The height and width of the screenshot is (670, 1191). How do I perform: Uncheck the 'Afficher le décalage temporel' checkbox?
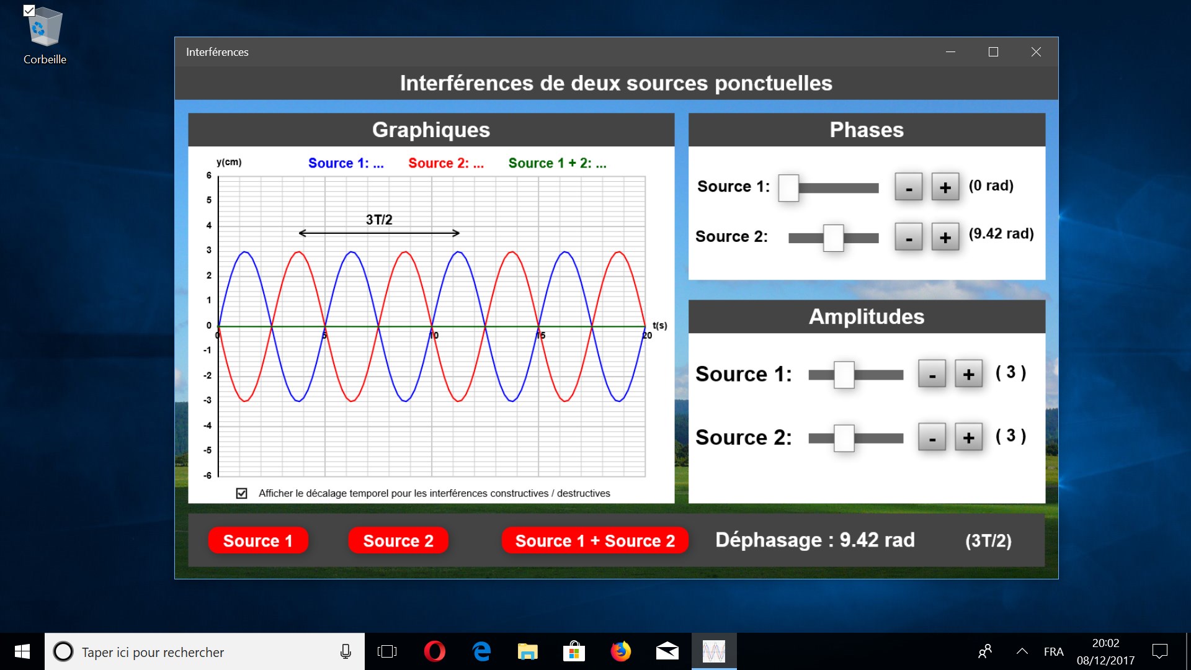[x=242, y=493]
